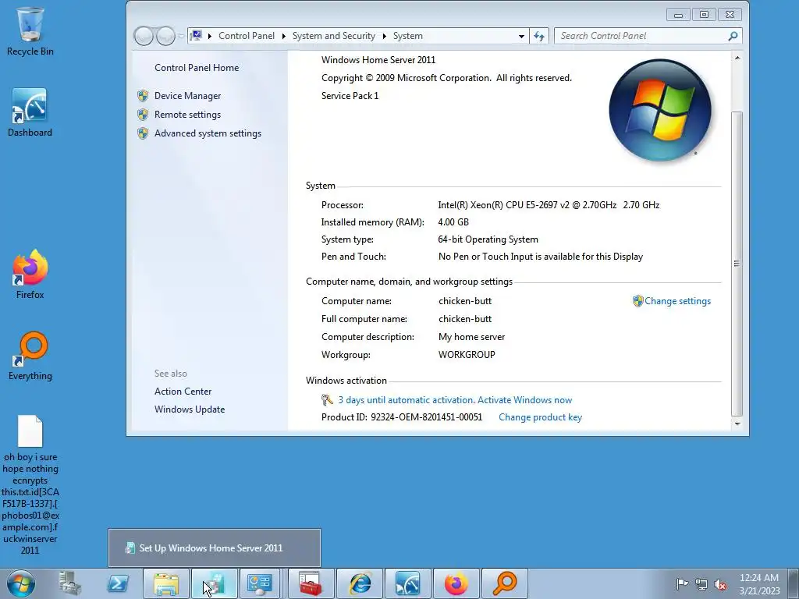This screenshot has height=599, width=799.
Task: Expand the arrow after Control Panel breadcrumb
Action: coord(284,36)
